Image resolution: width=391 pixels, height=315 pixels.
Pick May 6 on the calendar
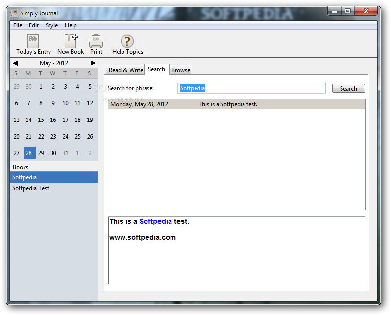click(x=17, y=103)
